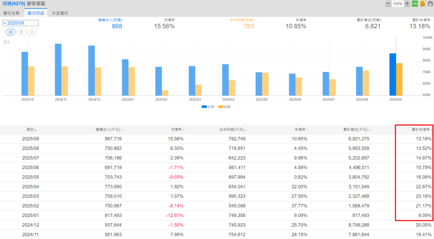Select the 2024/12 table row period
Image resolution: width=434 pixels, height=239 pixels.
tap(31, 225)
